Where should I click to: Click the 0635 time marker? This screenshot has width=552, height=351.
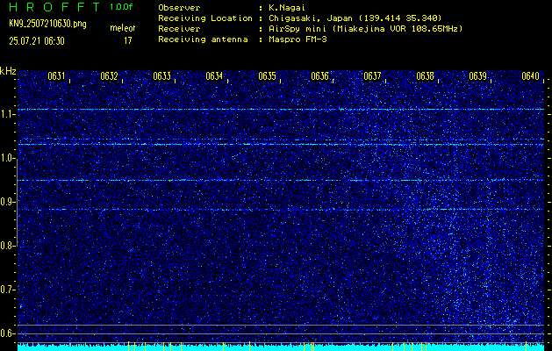point(267,76)
